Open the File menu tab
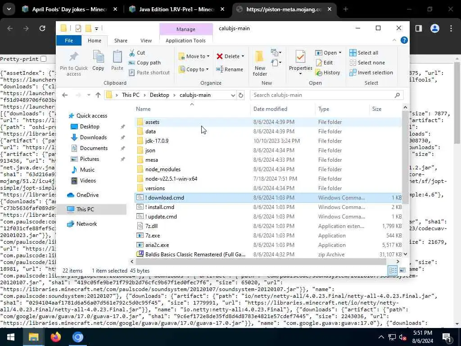The image size is (461, 346). coord(69,41)
